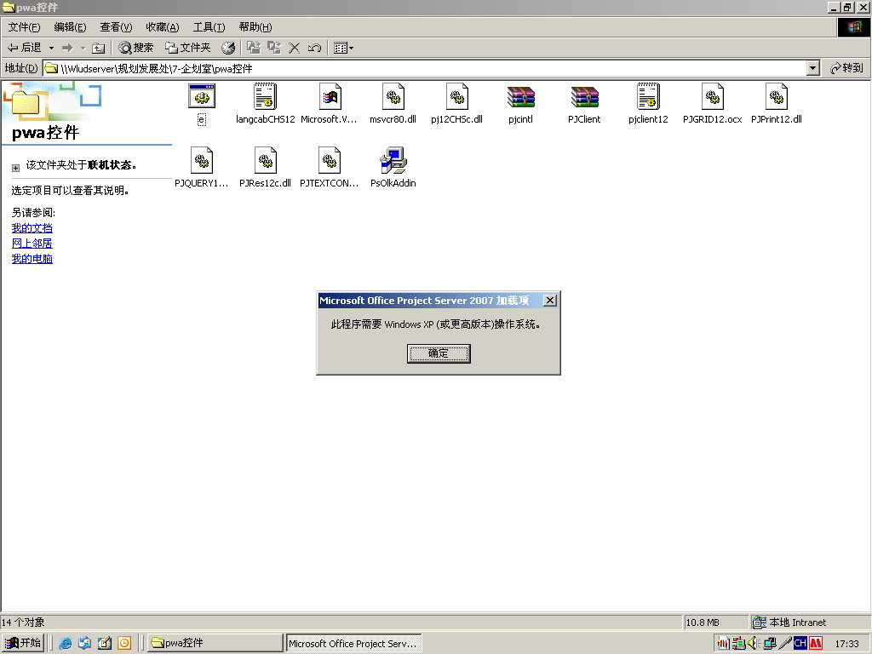Click the 转到 Go button

click(847, 68)
